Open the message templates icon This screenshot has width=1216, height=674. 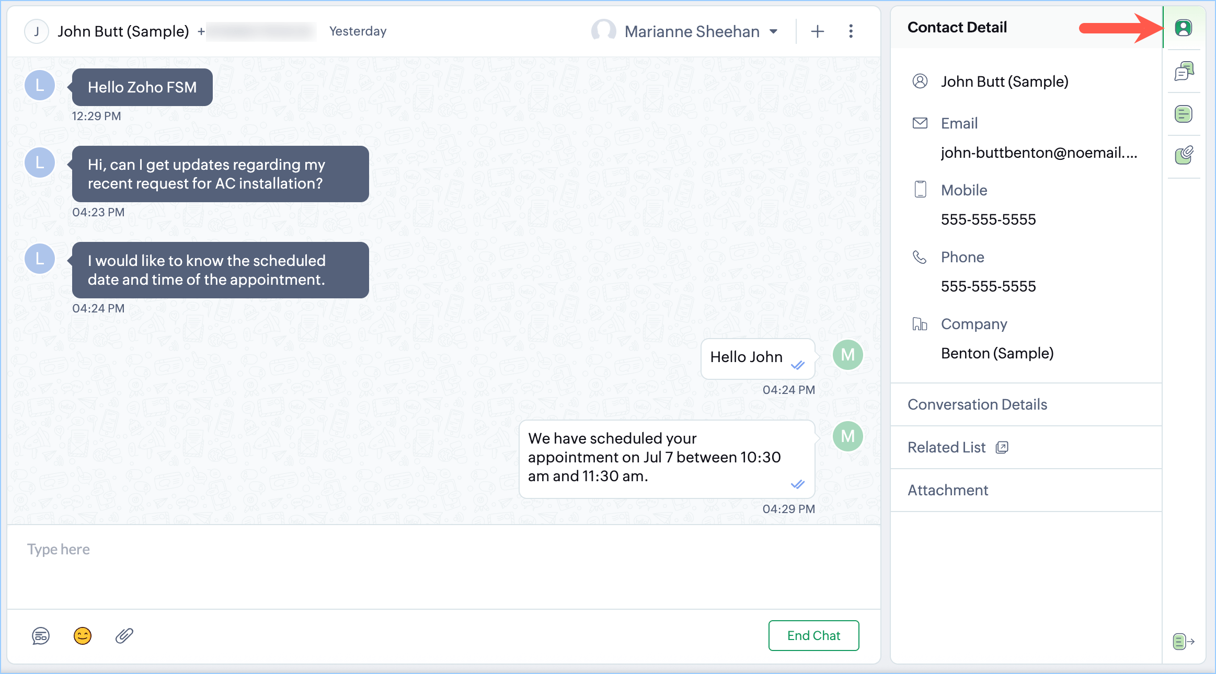(41, 636)
